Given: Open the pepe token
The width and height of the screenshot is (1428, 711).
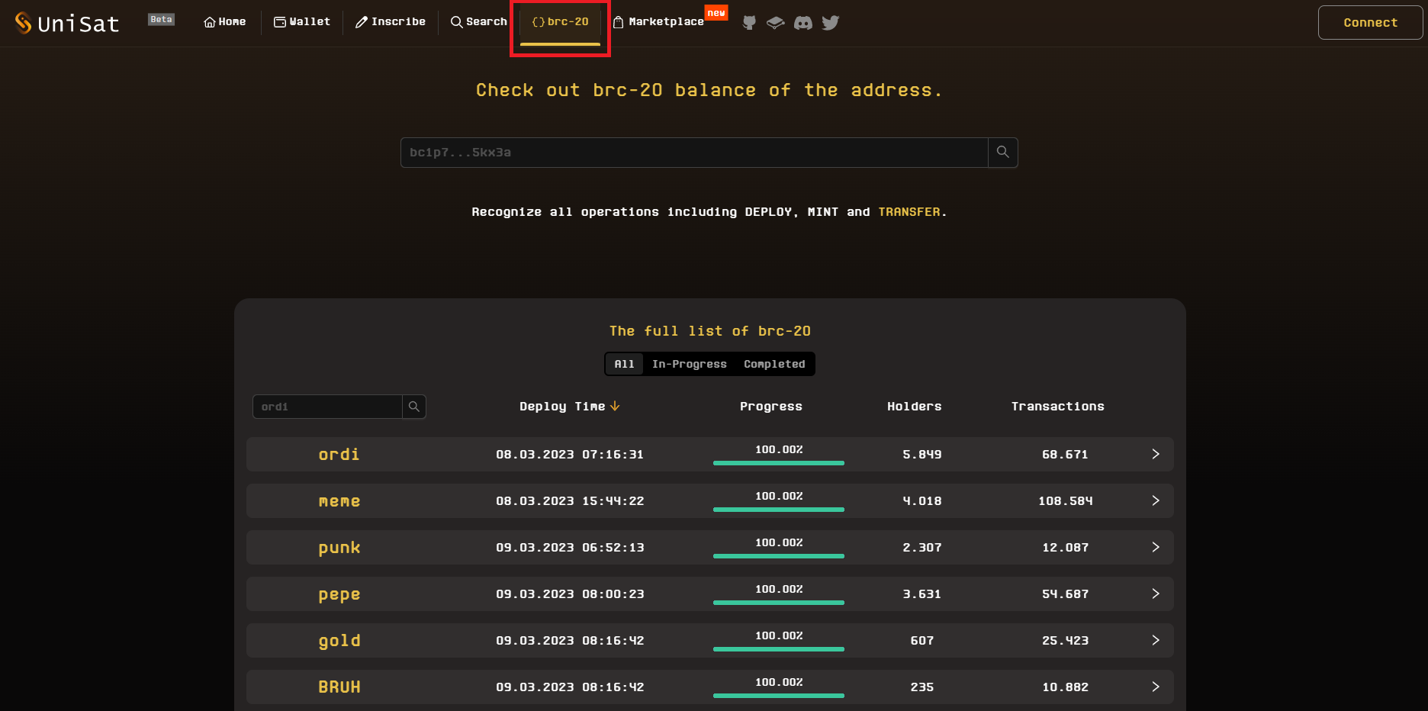Looking at the screenshot, I should 339,595.
